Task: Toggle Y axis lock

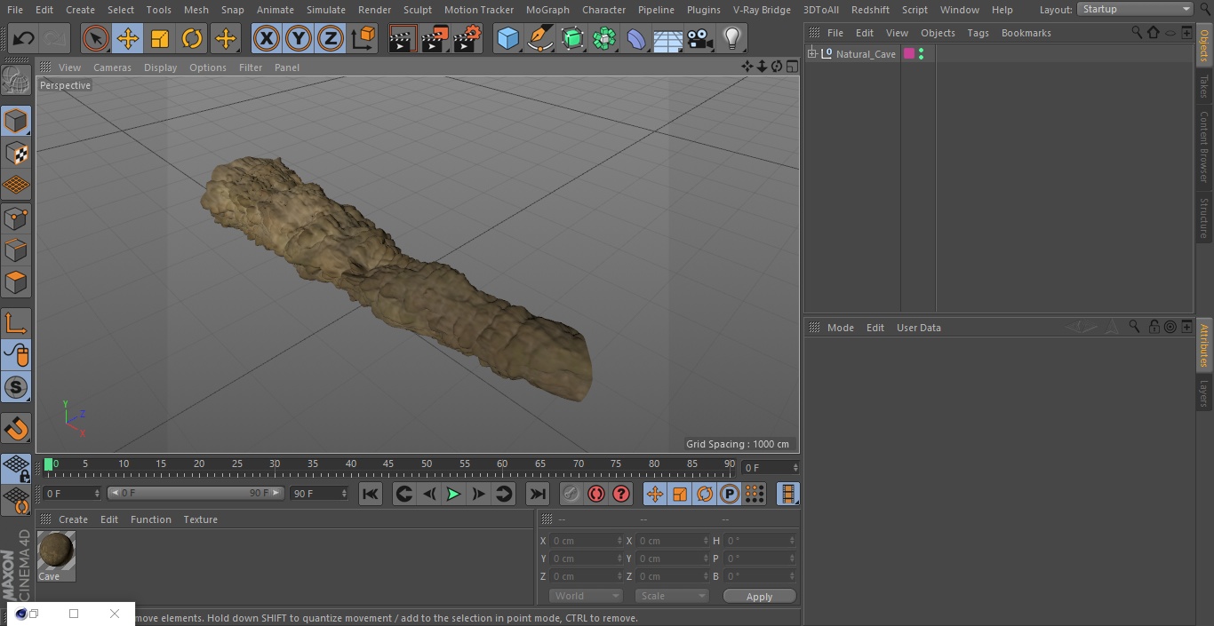Action: pyautogui.click(x=299, y=39)
